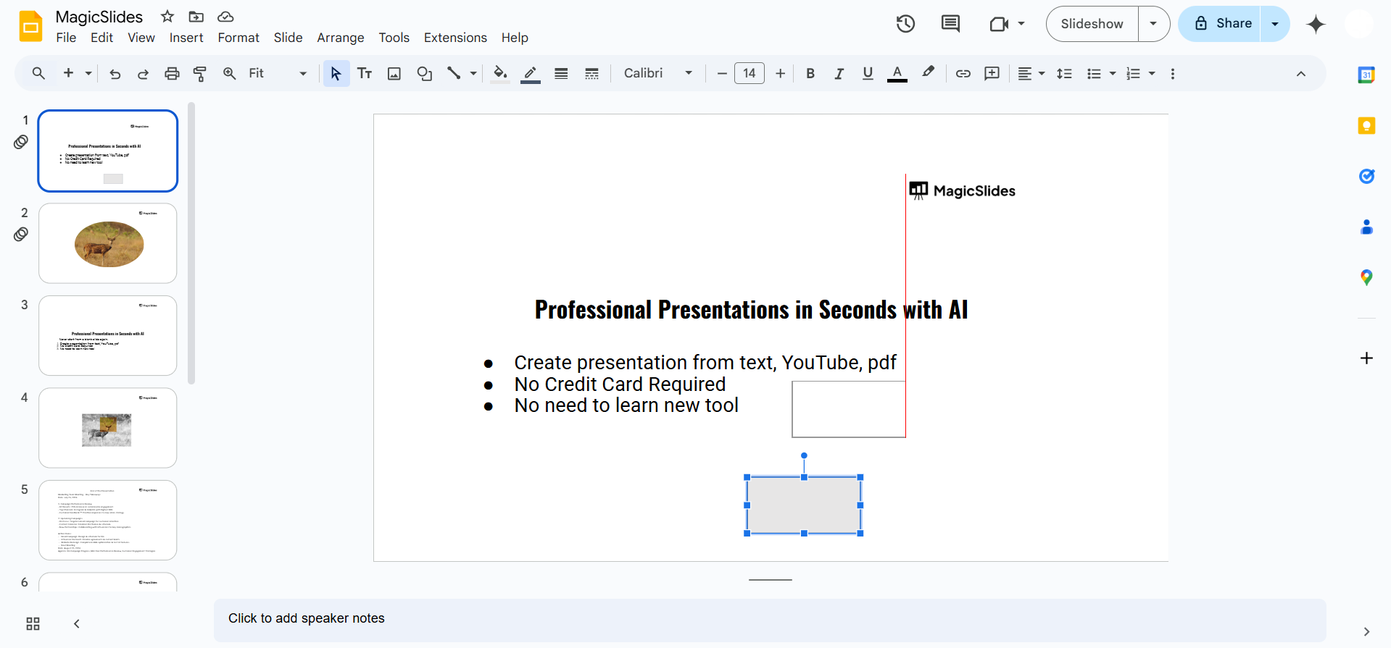This screenshot has width=1391, height=648.
Task: Click the highlight color pen icon
Action: click(928, 73)
